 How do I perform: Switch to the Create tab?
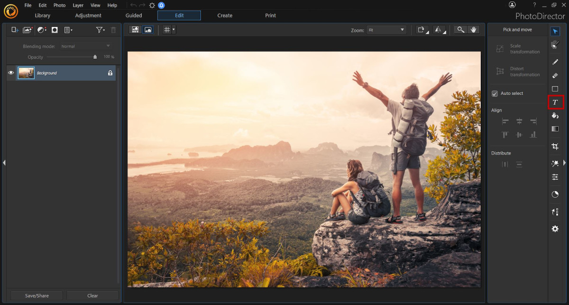point(225,16)
